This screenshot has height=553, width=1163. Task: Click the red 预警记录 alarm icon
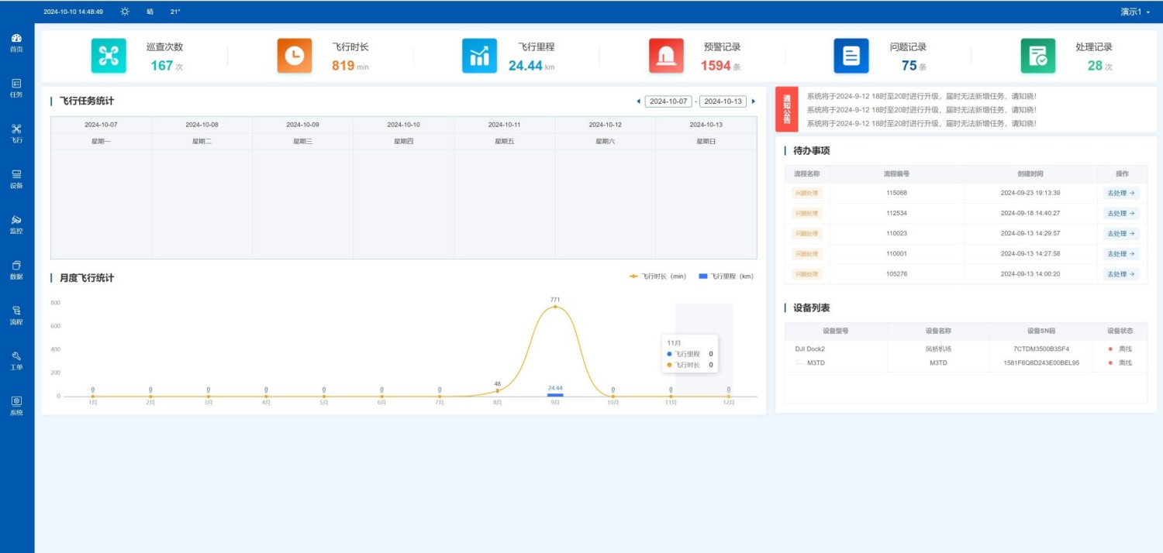click(x=666, y=56)
